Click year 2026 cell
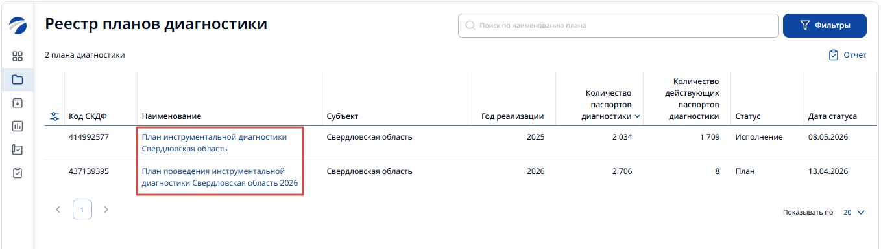Image resolution: width=881 pixels, height=249 pixels. (x=535, y=171)
